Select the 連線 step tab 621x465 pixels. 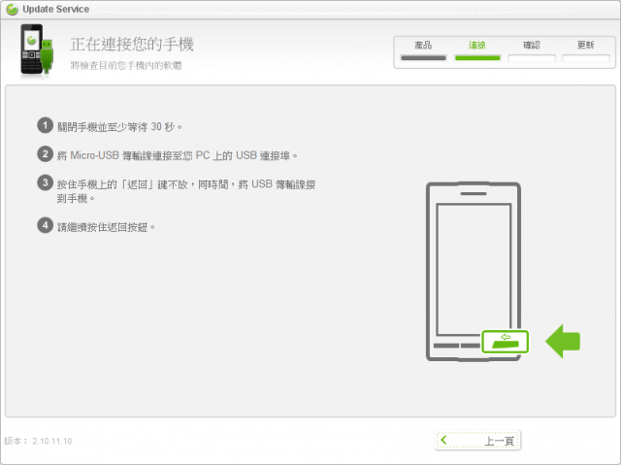477,46
